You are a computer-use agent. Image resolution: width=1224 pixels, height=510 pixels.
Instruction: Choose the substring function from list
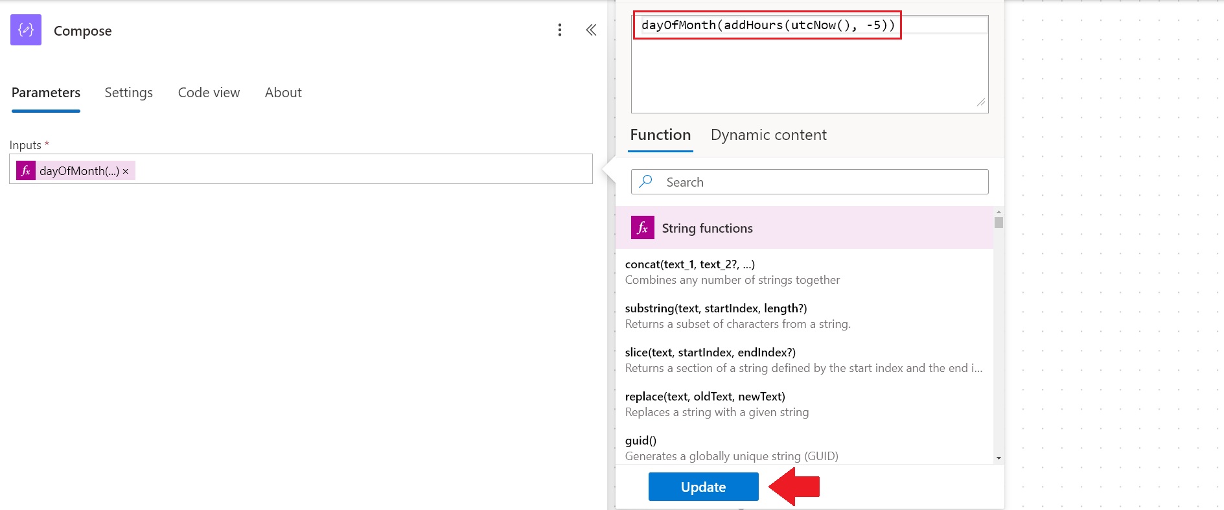(715, 308)
